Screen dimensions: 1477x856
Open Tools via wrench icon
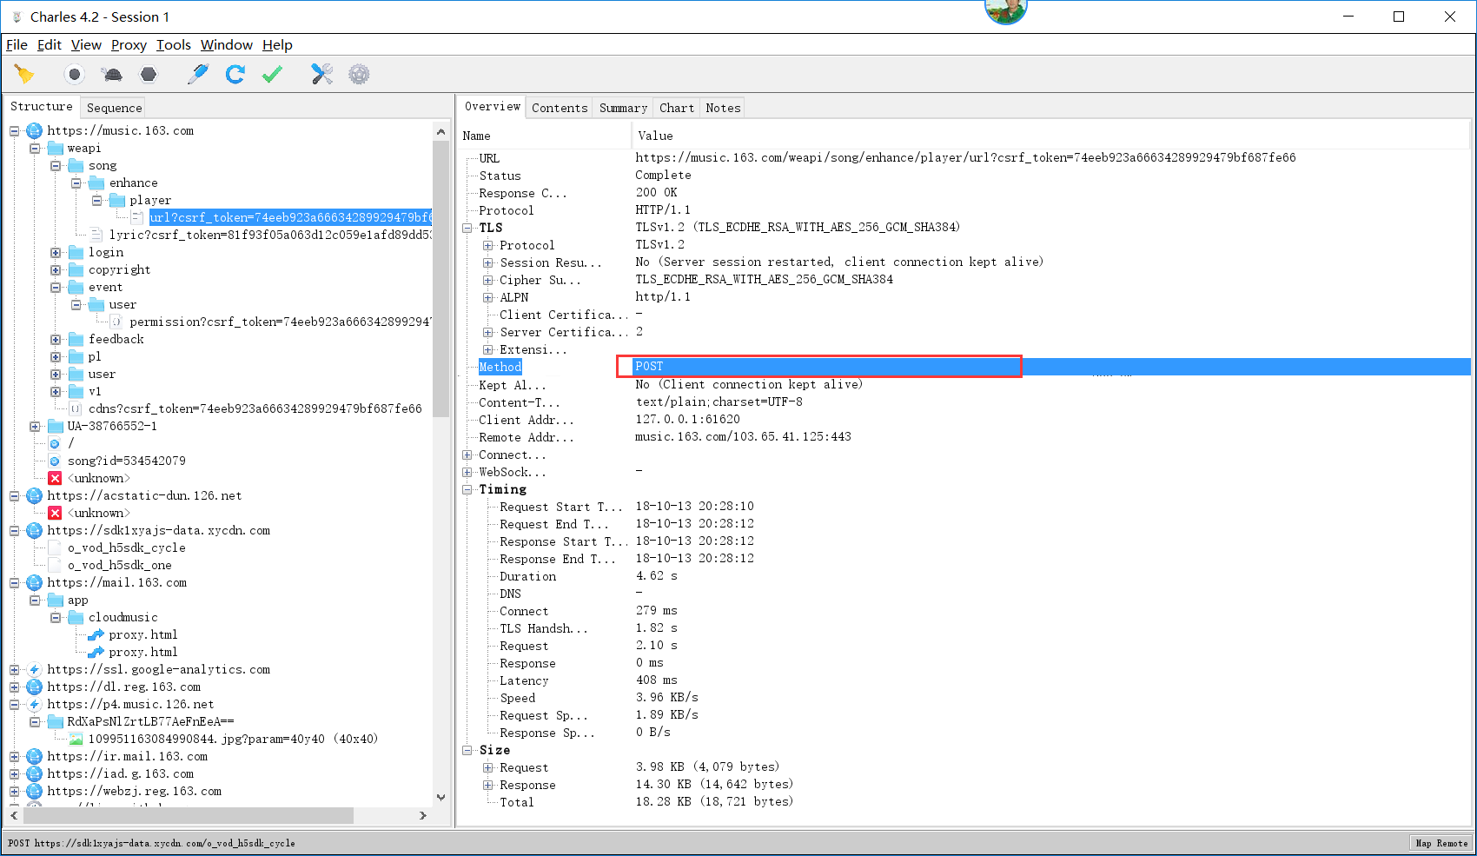point(322,75)
